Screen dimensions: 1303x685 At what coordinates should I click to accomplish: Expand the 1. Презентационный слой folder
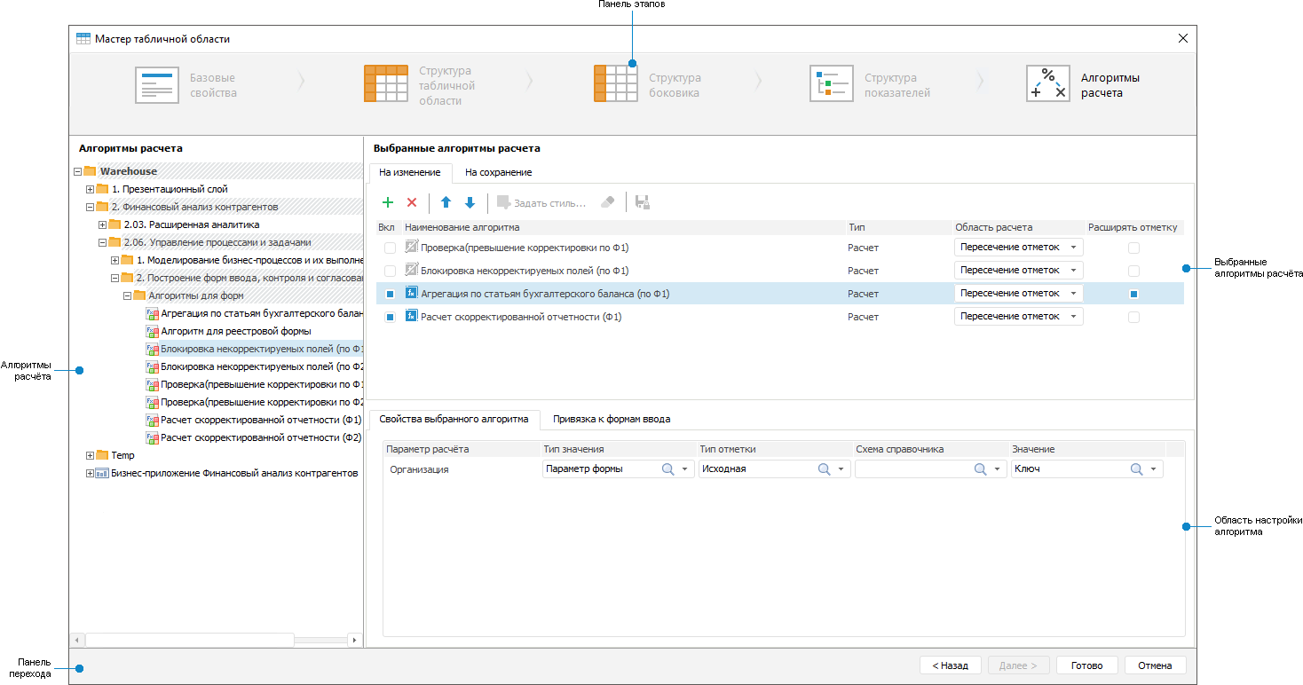point(90,189)
